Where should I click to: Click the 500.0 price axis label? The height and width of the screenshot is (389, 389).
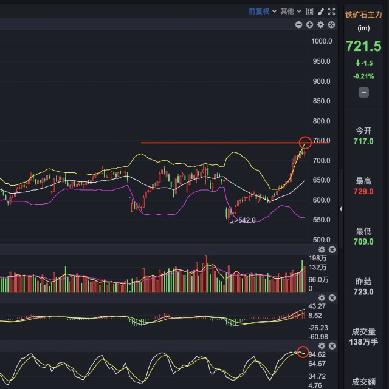(x=322, y=240)
